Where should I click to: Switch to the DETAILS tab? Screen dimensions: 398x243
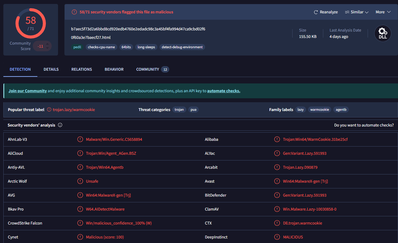tap(51, 69)
